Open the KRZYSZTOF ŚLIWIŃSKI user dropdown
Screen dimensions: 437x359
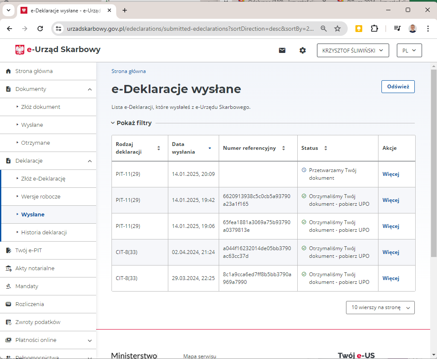(353, 50)
